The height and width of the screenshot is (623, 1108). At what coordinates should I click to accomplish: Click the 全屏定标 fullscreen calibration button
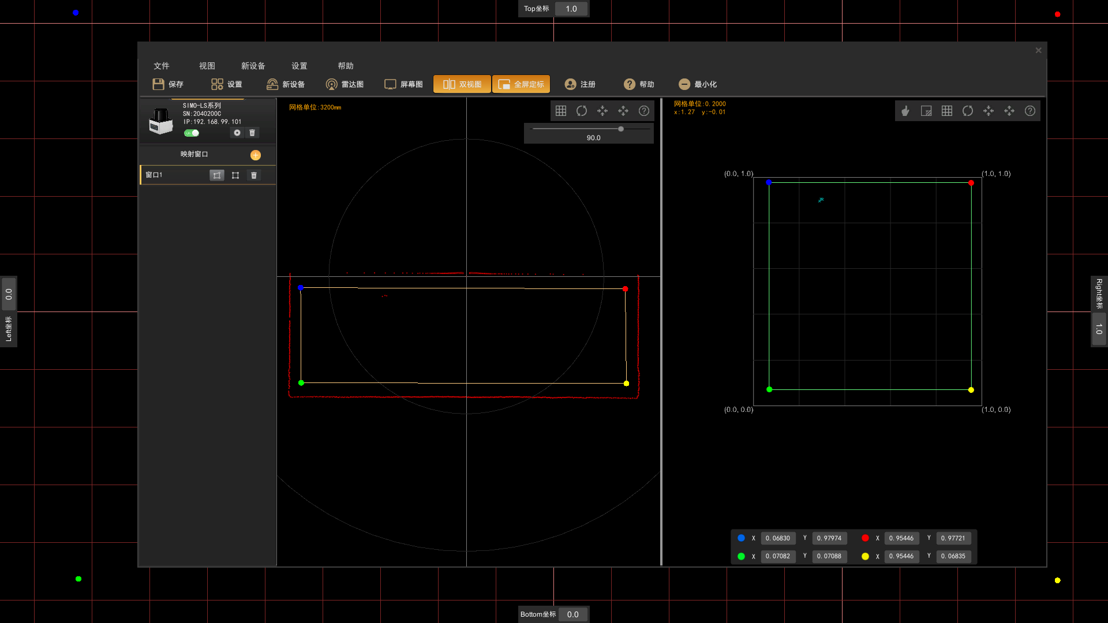(x=521, y=84)
